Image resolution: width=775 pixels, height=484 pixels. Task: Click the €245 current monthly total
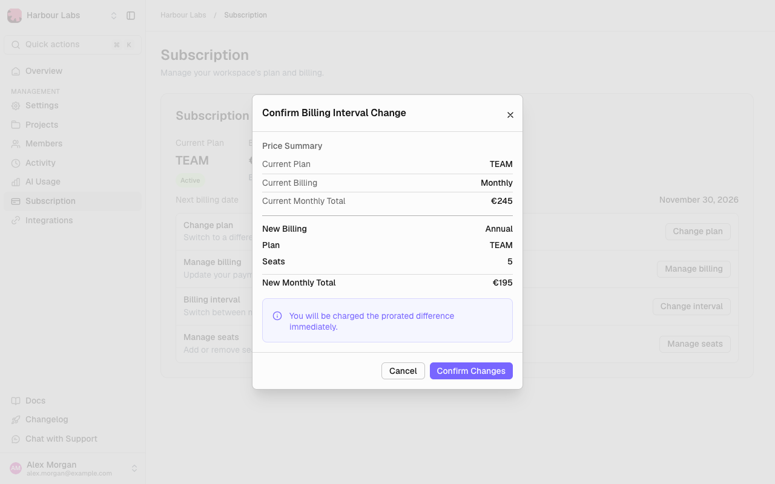point(502,201)
